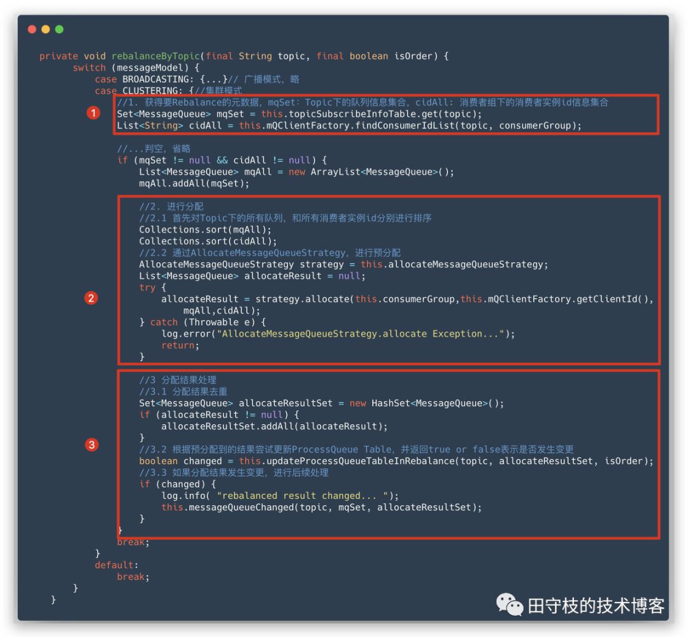Screen dimensions: 688x637
Task: Click the 'Set<MessageQueue> allocateResultSet = new HashSet<MessageQueue>();' line
Action: [x=322, y=403]
